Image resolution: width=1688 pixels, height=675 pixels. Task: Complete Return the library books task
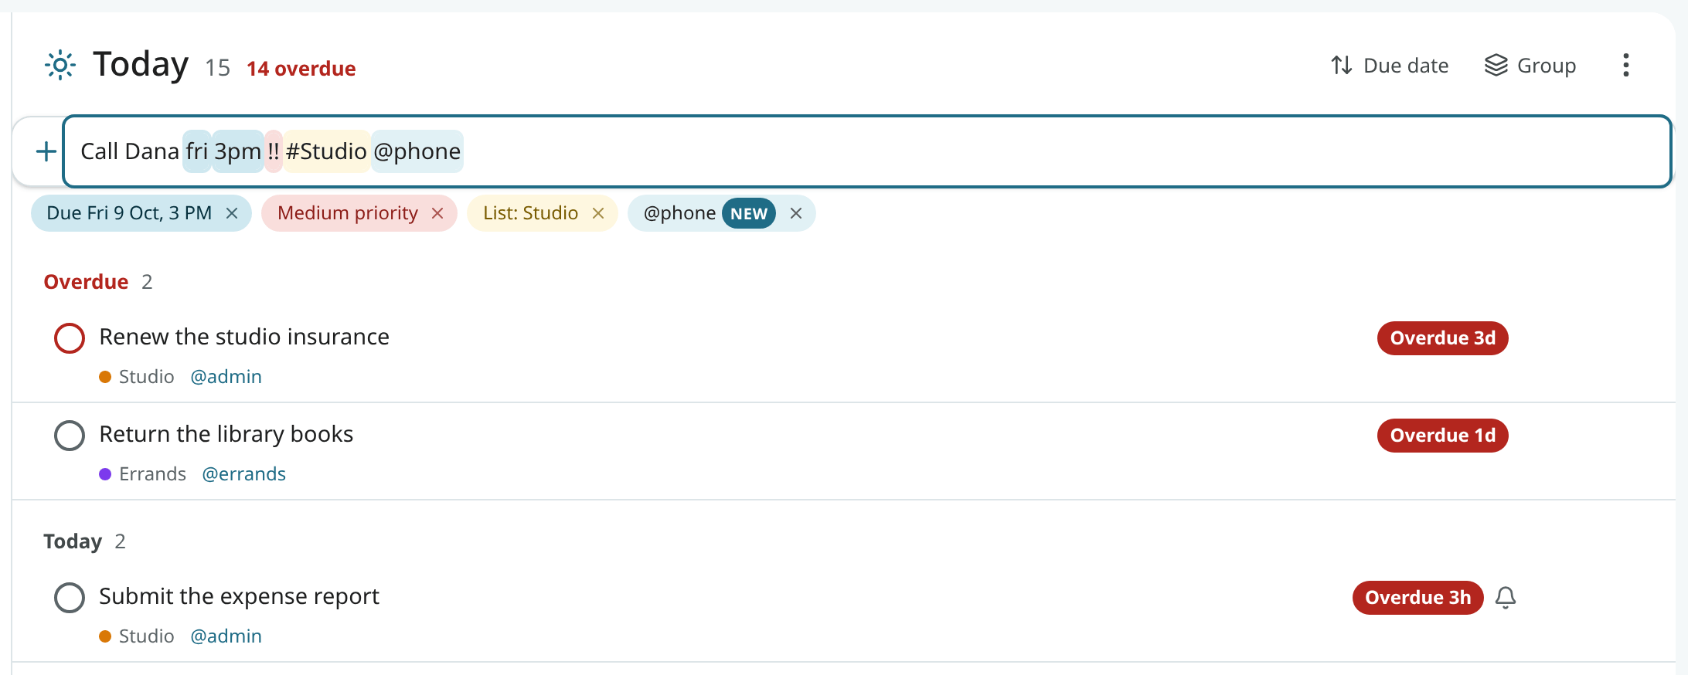70,436
